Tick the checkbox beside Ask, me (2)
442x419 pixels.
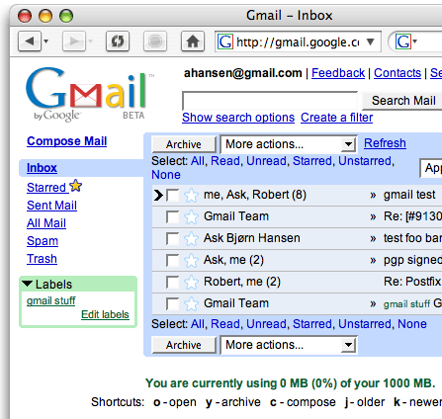click(x=173, y=261)
